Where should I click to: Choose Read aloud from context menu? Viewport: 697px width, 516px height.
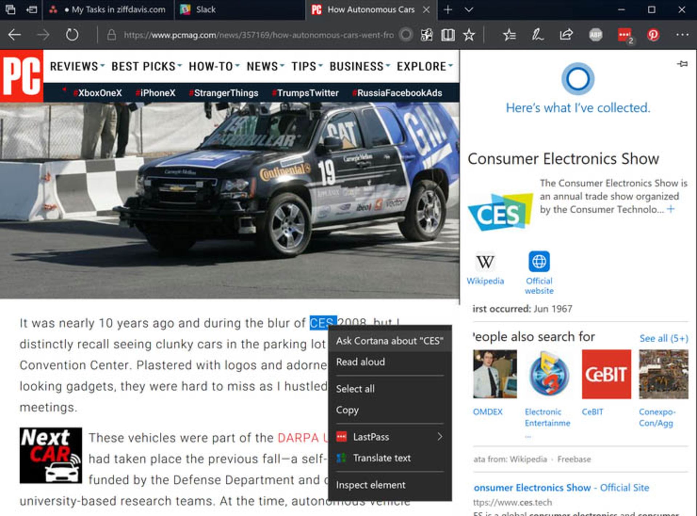pyautogui.click(x=390, y=362)
